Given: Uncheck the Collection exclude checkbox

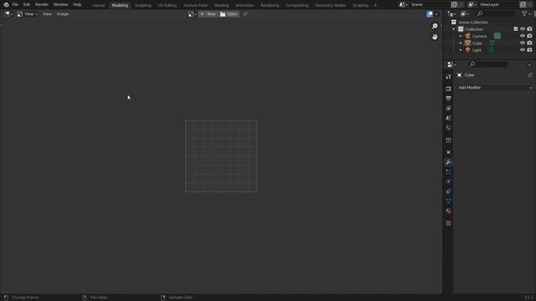Looking at the screenshot, I should click(x=516, y=29).
